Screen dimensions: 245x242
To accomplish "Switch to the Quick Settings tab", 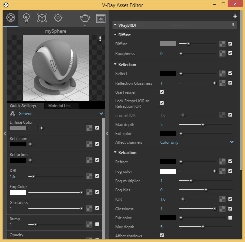I will tap(23, 106).
